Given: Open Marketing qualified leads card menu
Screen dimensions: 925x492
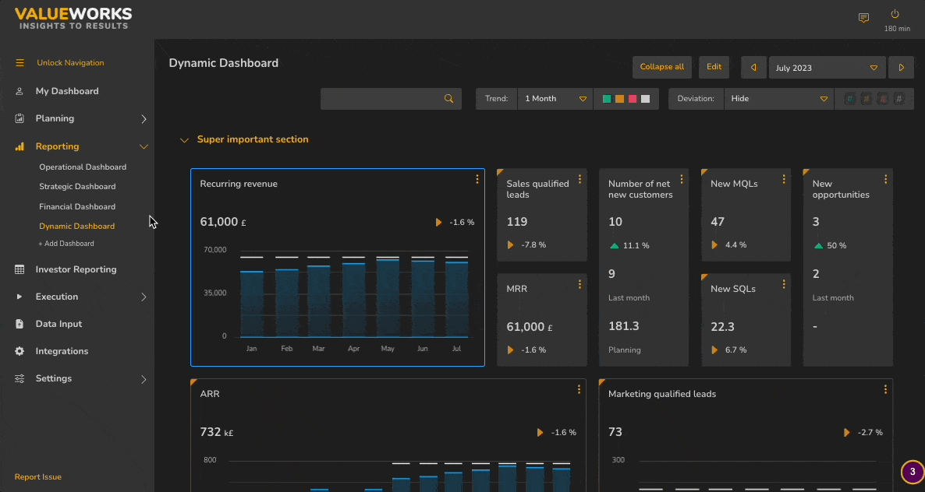Looking at the screenshot, I should tap(885, 389).
